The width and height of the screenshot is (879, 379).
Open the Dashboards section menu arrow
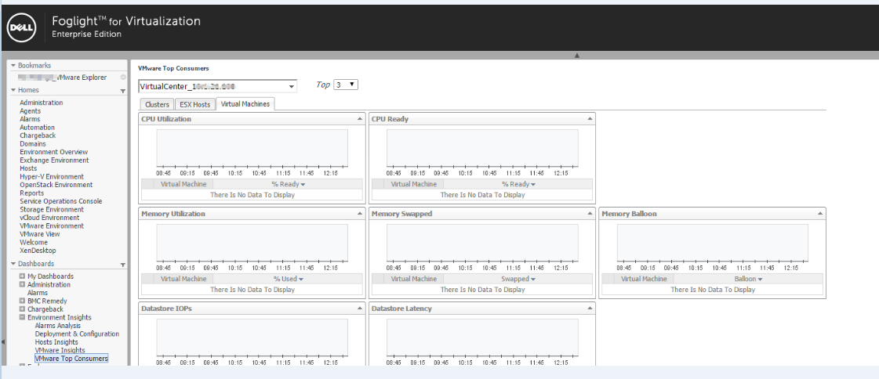pos(123,265)
